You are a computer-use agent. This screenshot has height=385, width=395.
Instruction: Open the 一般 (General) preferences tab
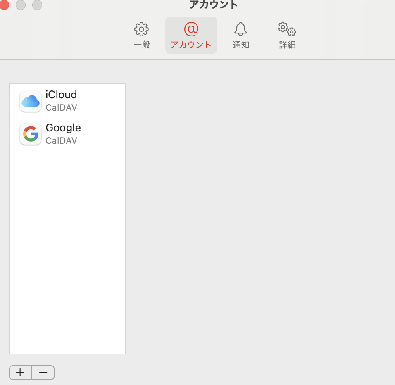click(x=142, y=35)
